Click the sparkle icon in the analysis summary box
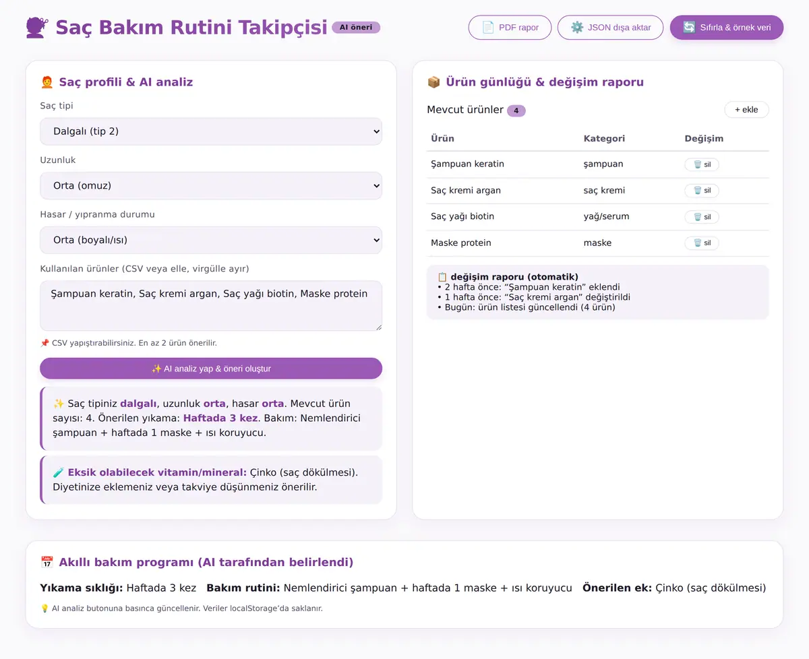The width and height of the screenshot is (809, 659). 59,404
